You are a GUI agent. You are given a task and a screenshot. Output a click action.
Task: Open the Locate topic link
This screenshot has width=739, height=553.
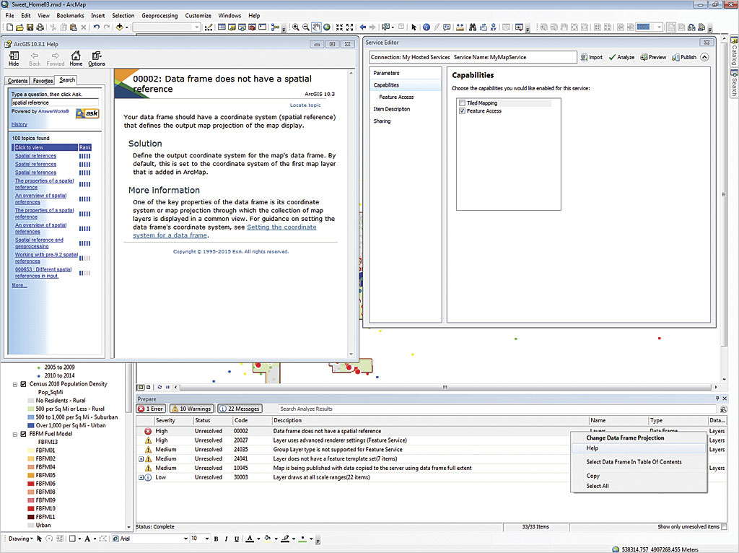(305, 105)
